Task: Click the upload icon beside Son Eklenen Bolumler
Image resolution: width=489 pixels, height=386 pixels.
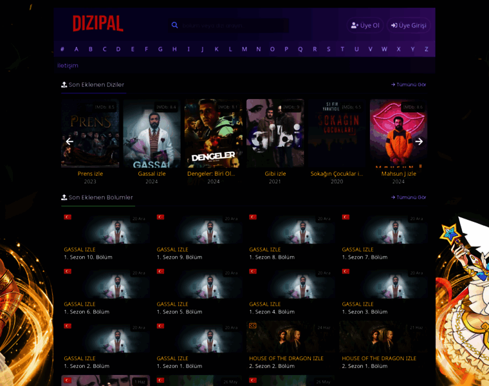Action: click(x=64, y=198)
